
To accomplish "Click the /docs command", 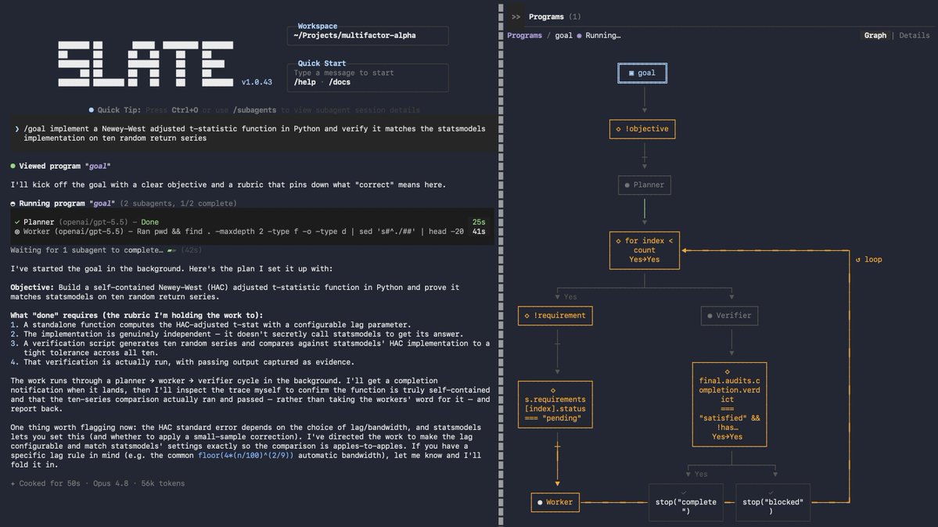I will coord(340,82).
